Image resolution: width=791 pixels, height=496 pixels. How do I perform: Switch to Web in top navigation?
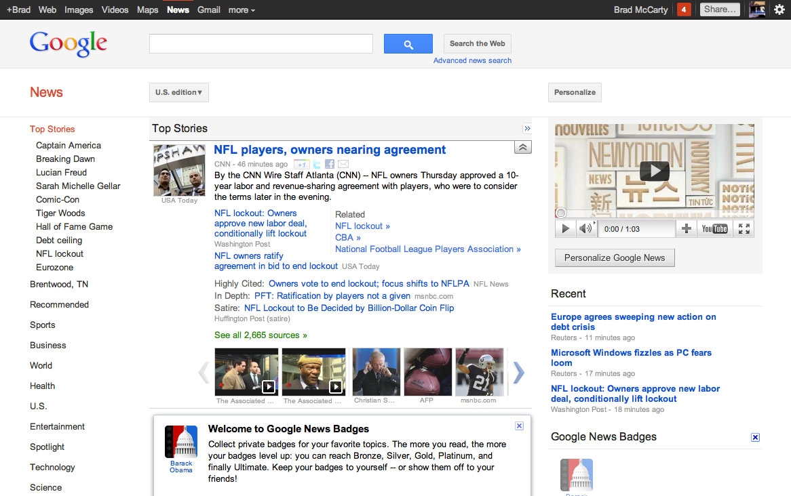pos(47,9)
